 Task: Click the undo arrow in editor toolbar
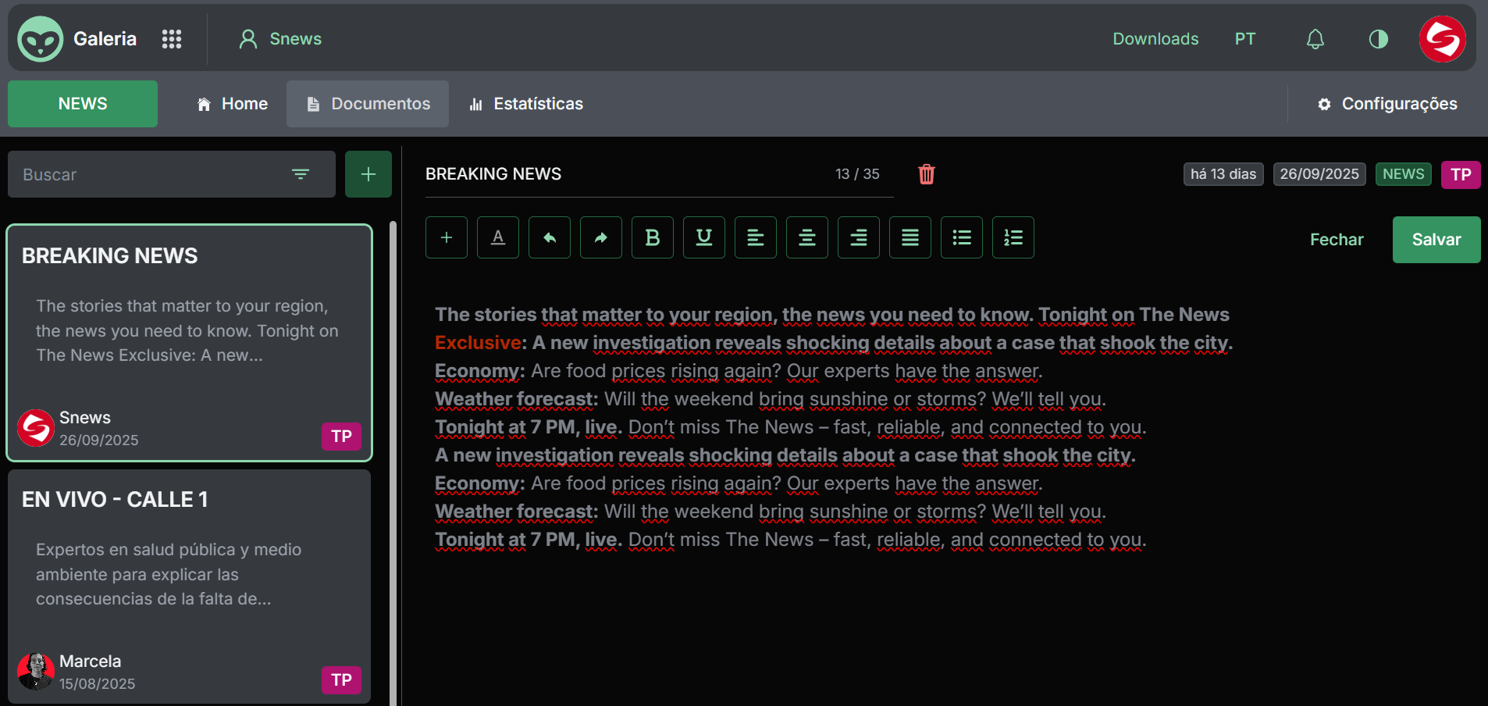click(550, 237)
